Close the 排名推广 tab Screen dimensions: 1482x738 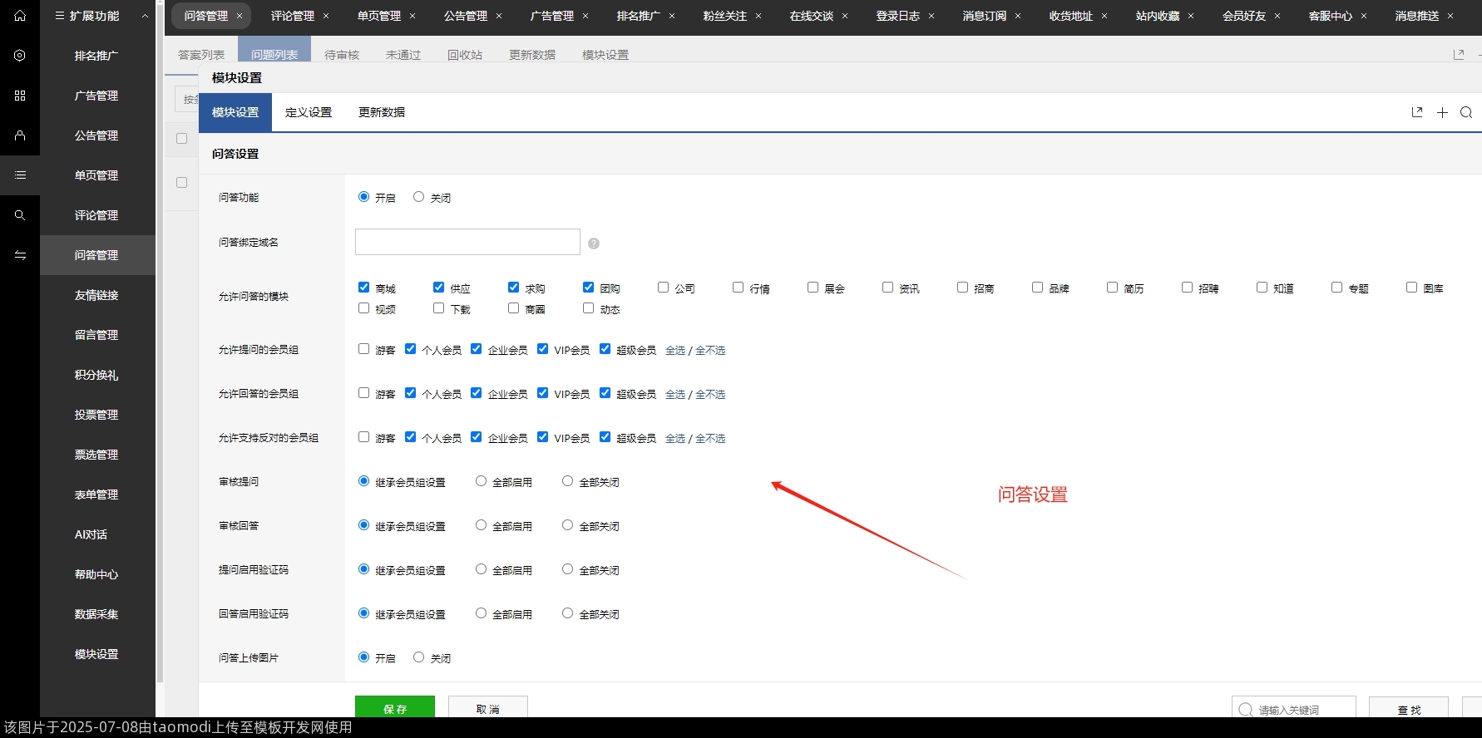coord(672,16)
